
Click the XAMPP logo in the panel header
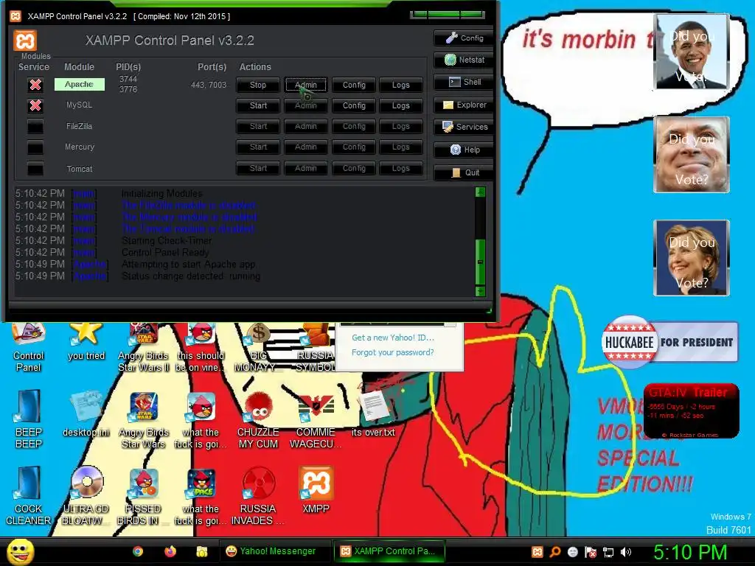click(x=25, y=41)
